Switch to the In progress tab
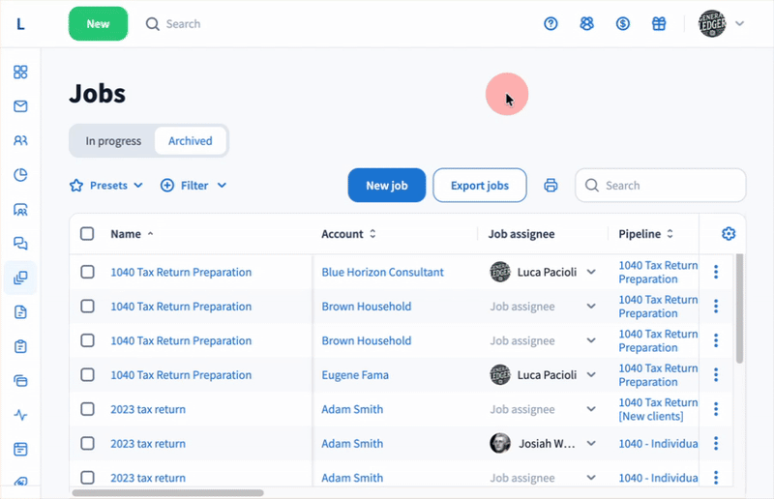The image size is (774, 499). coord(113,141)
